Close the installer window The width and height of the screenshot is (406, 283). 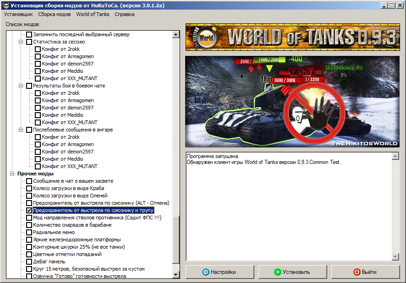click(400, 5)
